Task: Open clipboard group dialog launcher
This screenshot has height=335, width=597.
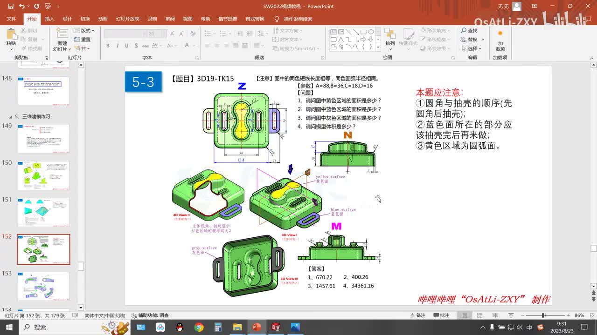Action: tap(46, 58)
